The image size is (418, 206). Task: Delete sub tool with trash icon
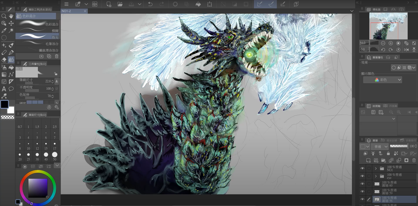(57, 56)
